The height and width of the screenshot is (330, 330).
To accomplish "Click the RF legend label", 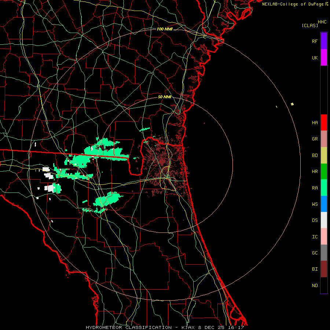I will click(x=315, y=41).
